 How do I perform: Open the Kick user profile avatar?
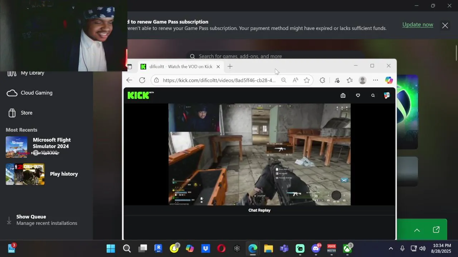(x=387, y=95)
